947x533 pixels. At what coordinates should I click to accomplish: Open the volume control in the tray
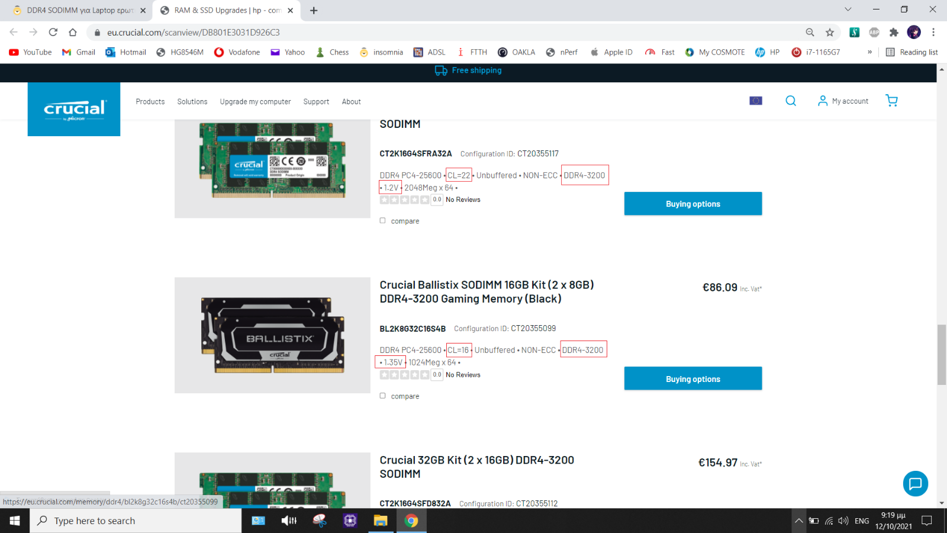click(843, 521)
